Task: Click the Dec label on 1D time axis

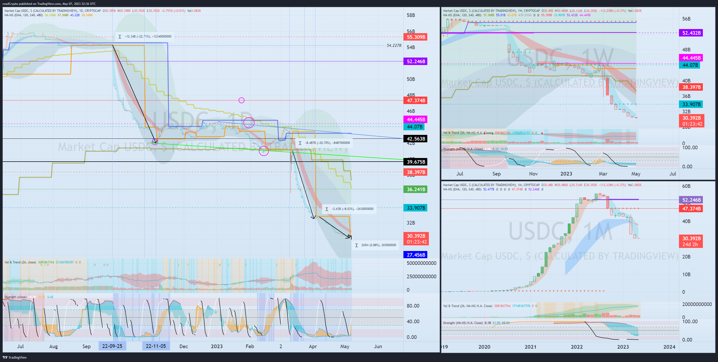Action: 184,346
